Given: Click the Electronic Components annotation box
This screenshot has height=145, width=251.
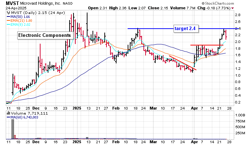Looking at the screenshot, I should (45, 35).
